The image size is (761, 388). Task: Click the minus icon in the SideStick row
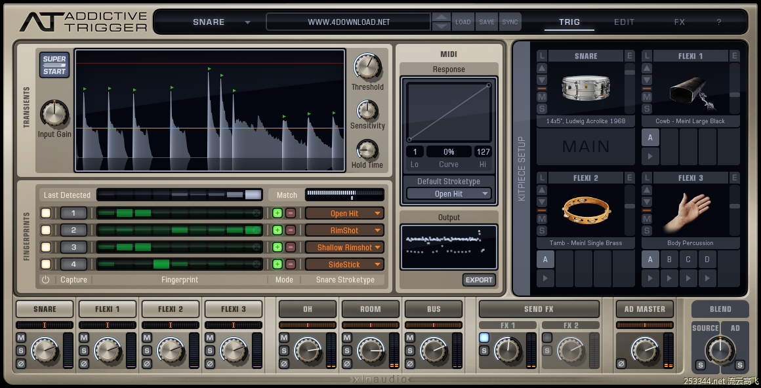[x=290, y=264]
